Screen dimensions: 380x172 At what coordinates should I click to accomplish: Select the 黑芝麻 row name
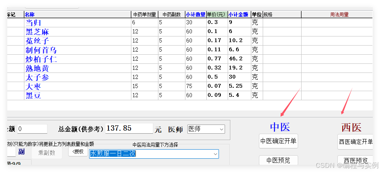coord(37,32)
